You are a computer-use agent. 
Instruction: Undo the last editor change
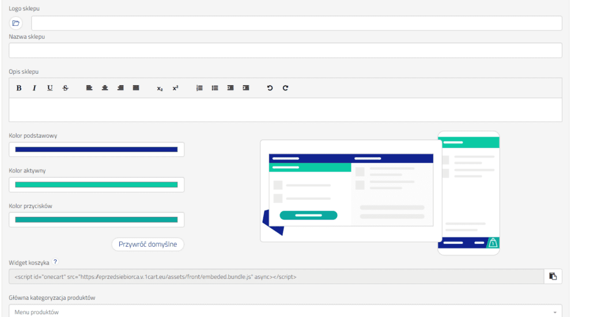tap(270, 88)
